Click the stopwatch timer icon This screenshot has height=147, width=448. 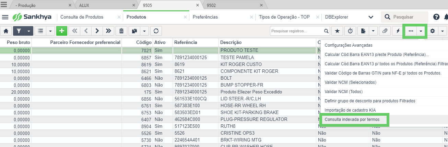350,31
